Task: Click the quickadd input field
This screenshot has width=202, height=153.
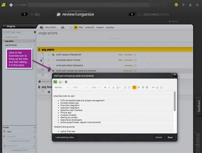Action: point(89,5)
